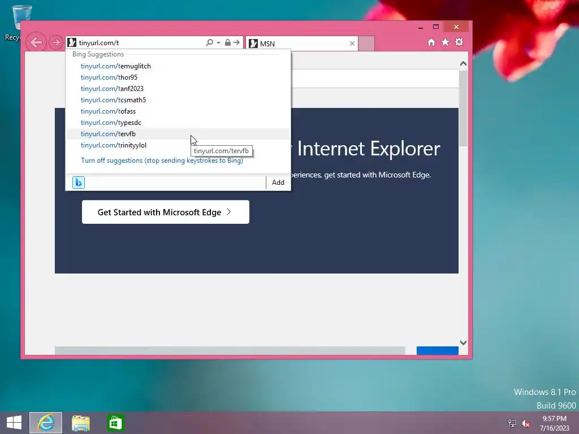Viewport: 579px width, 434px height.
Task: Open the Windows Store taskbar icon
Action: tap(115, 423)
